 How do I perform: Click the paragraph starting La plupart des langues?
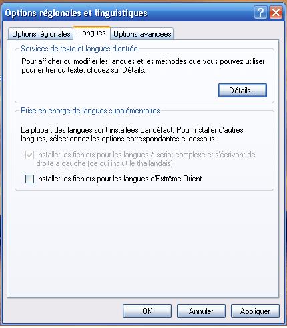[x=132, y=134]
